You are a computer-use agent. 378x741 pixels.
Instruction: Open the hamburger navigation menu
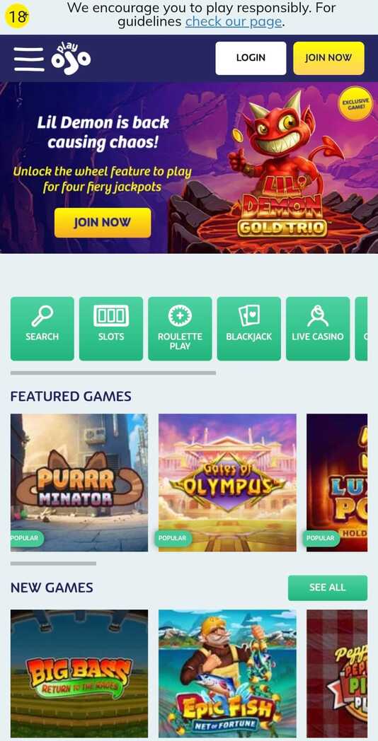(x=29, y=59)
